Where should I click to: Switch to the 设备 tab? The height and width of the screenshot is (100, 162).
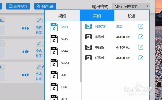(132, 16)
